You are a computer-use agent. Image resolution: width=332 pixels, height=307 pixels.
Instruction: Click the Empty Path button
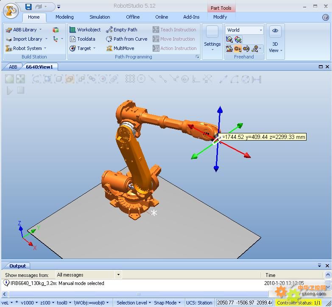click(122, 30)
